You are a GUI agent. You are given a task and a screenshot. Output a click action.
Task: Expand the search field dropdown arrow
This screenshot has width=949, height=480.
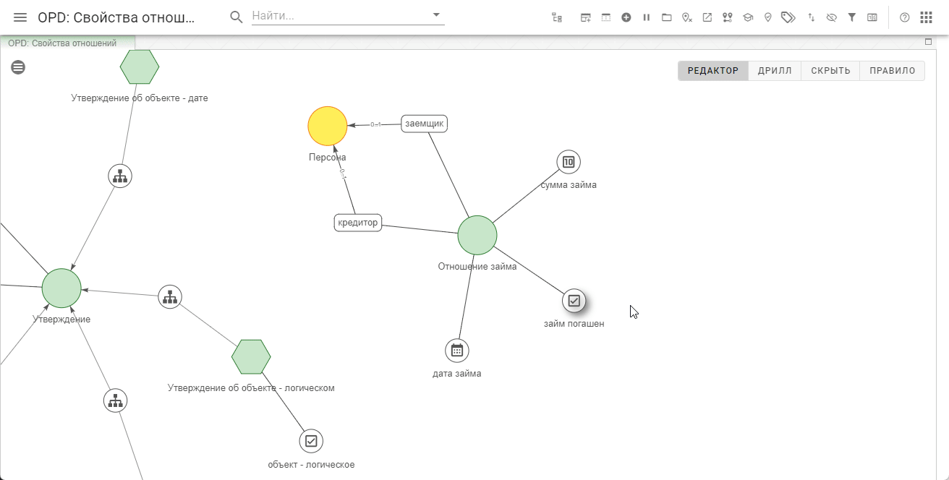pyautogui.click(x=436, y=14)
